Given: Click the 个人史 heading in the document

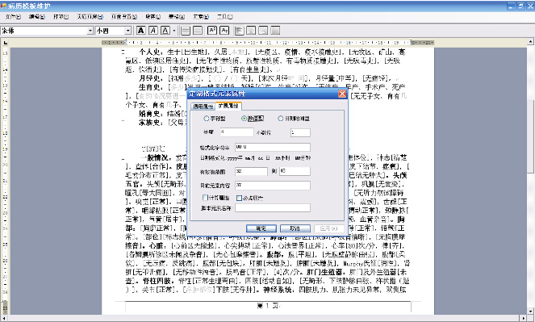Looking at the screenshot, I should click(x=149, y=52).
